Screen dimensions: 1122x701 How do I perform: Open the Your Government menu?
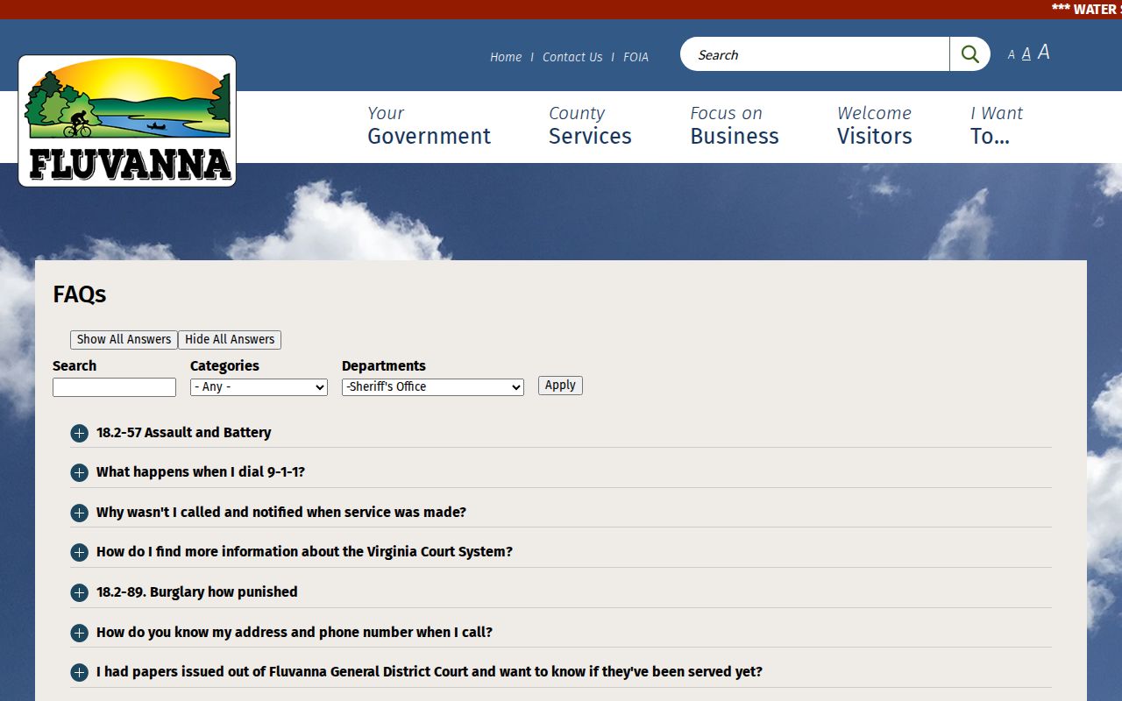click(x=429, y=125)
